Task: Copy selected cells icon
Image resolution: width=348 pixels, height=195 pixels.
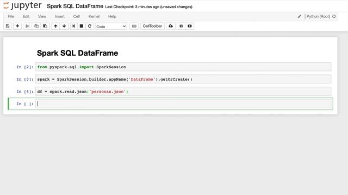Action: pyautogui.click(x=36, y=26)
